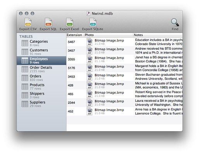Click the note starting 'Steven Buchanan graduated'
This screenshot has width=199, height=154.
click(x=159, y=77)
